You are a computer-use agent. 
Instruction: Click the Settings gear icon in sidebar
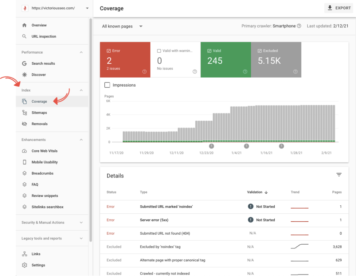tap(24, 265)
